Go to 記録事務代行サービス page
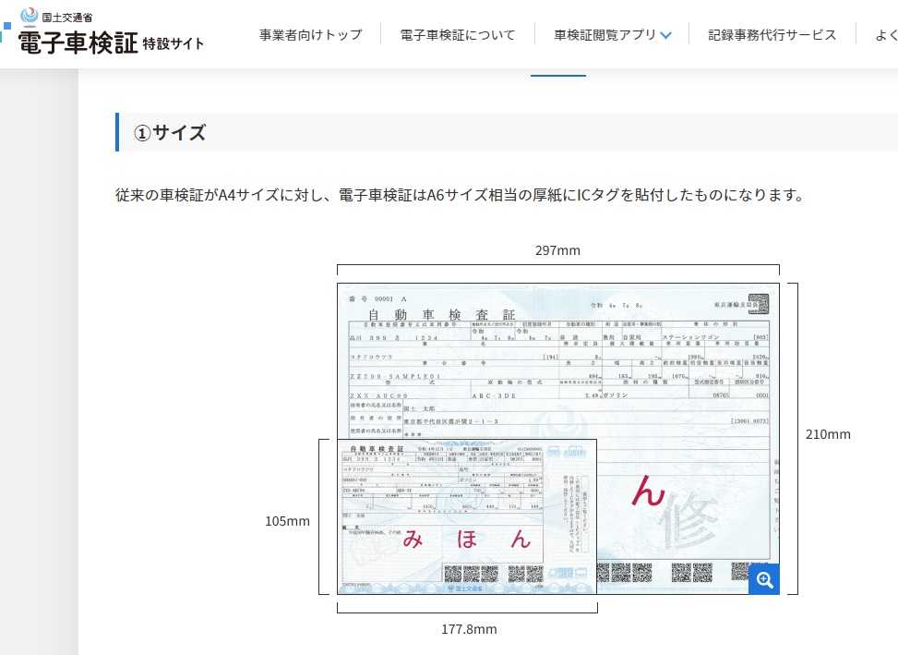Viewport: 898px width, 655px height. 772,35
